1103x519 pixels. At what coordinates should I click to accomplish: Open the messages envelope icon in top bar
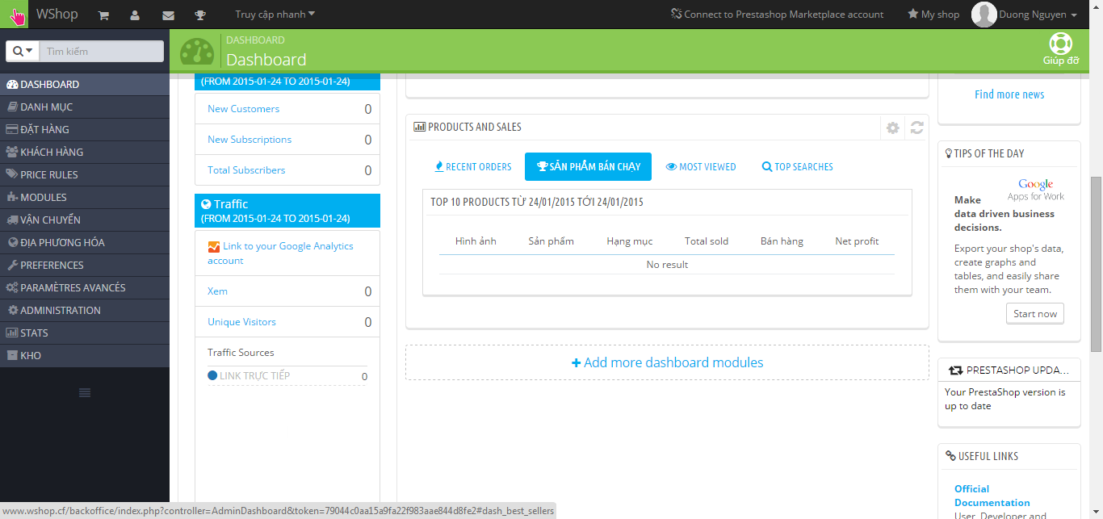(x=168, y=15)
